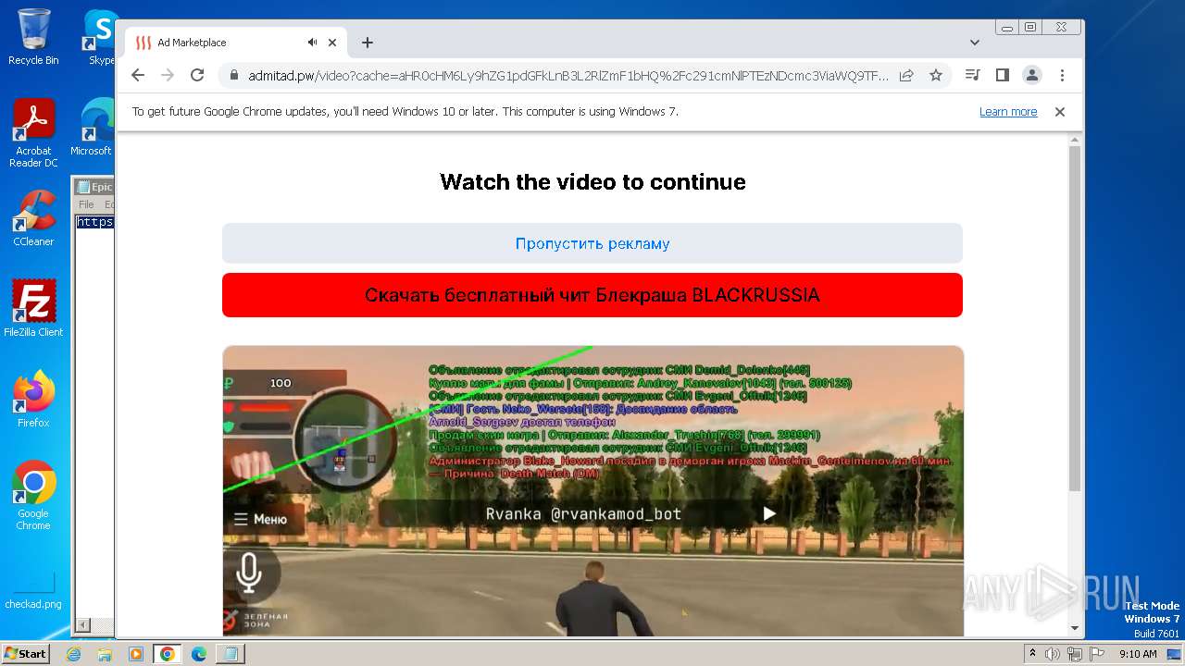Toggle the Chrome side panel icon
The width and height of the screenshot is (1185, 666).
click(x=1002, y=75)
